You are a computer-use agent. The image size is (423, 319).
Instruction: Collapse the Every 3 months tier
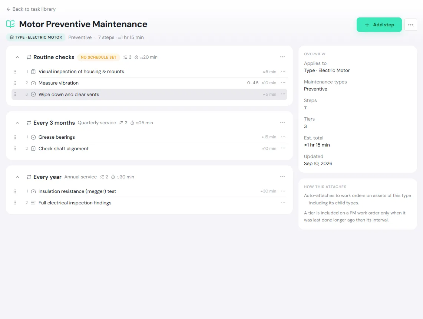coord(17,123)
